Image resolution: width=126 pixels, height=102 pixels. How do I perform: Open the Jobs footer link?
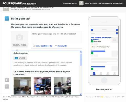(43, 97)
